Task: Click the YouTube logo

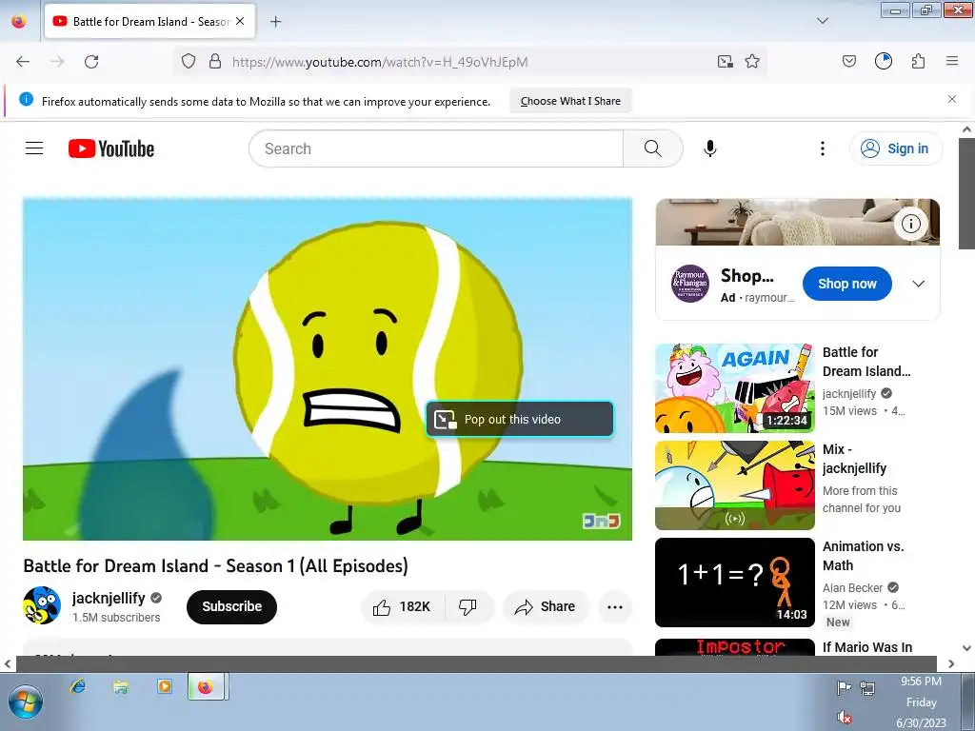Action: coord(110,148)
